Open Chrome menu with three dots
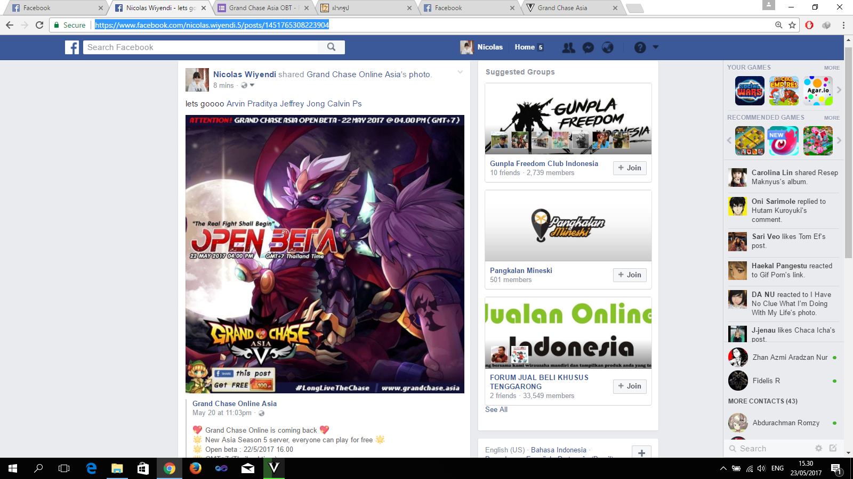Screen dimensions: 853x479 click(x=843, y=25)
